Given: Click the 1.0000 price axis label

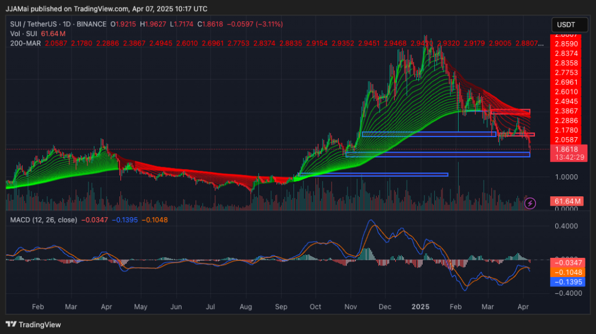Looking at the screenshot, I should click(x=566, y=177).
